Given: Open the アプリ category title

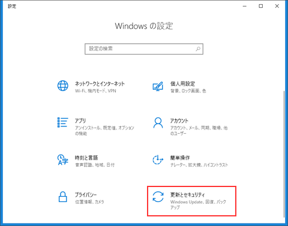Looking at the screenshot, I should pos(80,120).
